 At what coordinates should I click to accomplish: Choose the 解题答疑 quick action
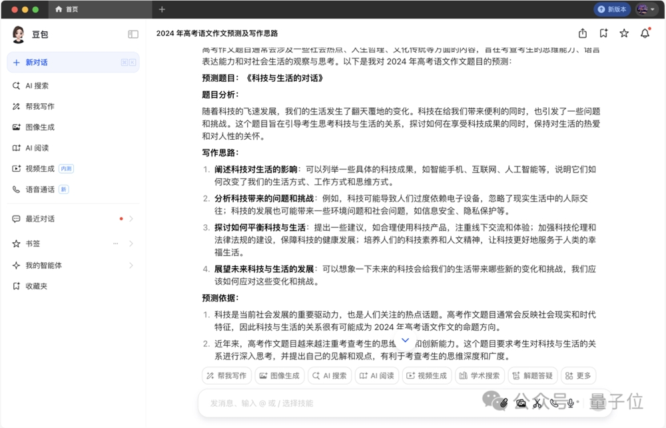click(x=533, y=375)
